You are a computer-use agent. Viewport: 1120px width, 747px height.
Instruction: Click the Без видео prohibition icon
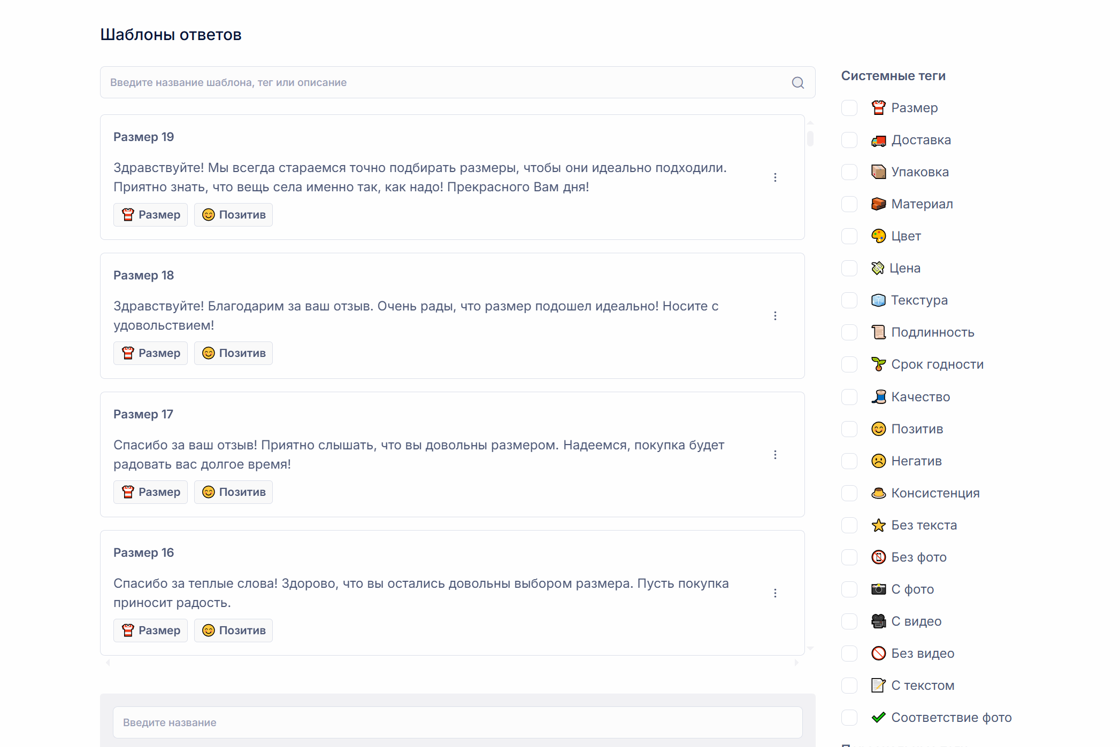[x=878, y=653]
